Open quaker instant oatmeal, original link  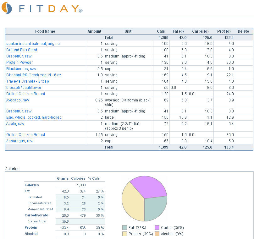pyautogui.click(x=33, y=44)
